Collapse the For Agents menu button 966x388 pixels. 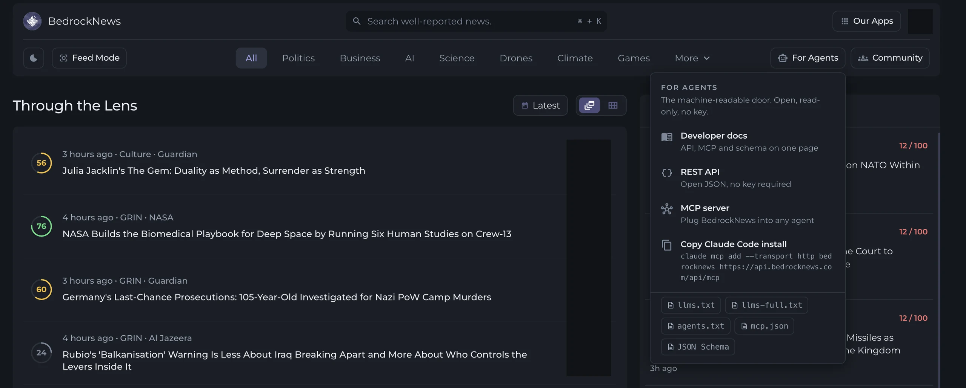(x=808, y=58)
